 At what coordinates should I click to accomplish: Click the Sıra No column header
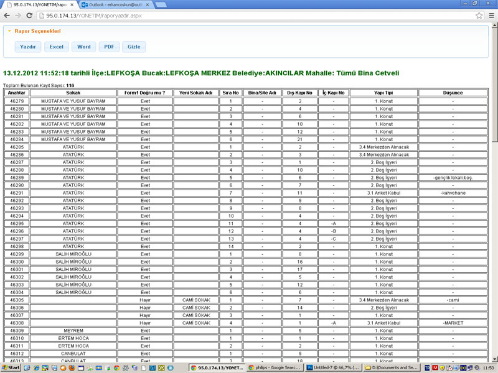230,93
